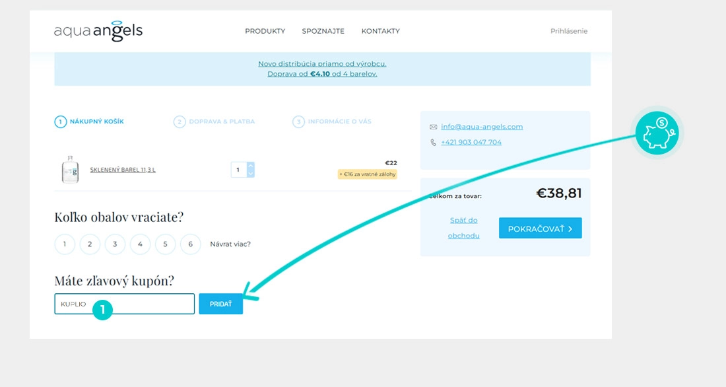Choose 4 returned packages
The width and height of the screenshot is (726, 387).
(x=141, y=244)
